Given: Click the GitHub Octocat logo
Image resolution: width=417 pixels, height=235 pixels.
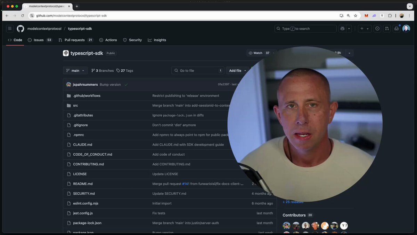Looking at the screenshot, I should click(21, 29).
